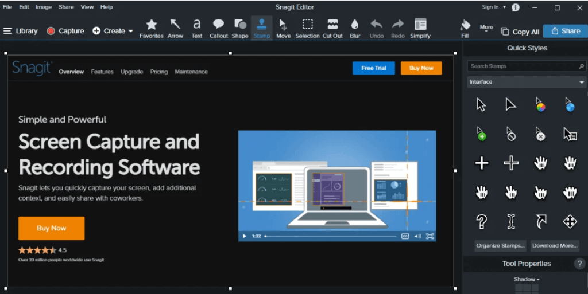Viewport: 588px width, 294px height.
Task: Select the Shape tool
Action: pos(240,29)
